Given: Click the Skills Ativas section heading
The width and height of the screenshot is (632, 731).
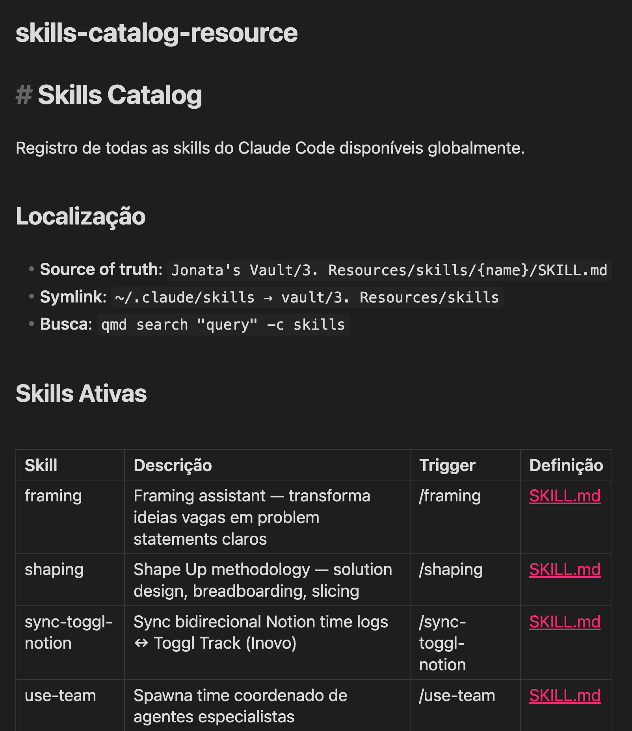Looking at the screenshot, I should coord(81,393).
